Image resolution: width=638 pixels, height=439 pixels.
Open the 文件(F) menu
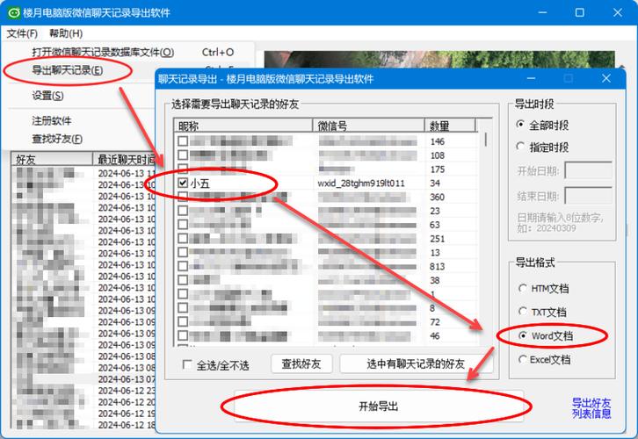coord(22,33)
